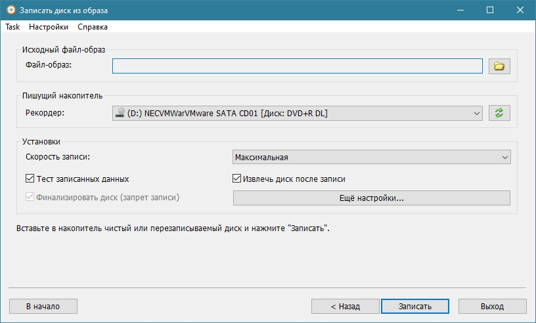Toggle 'Тест записанных данных' checkbox
The height and width of the screenshot is (323, 536).
pos(30,179)
